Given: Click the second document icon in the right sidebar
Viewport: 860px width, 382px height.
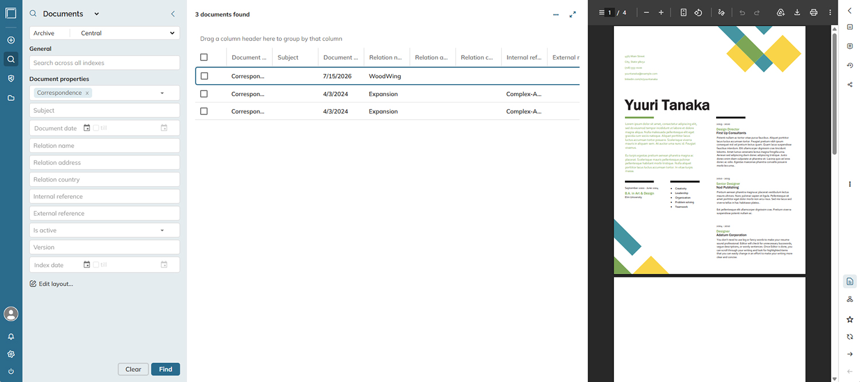Looking at the screenshot, I should 850,46.
